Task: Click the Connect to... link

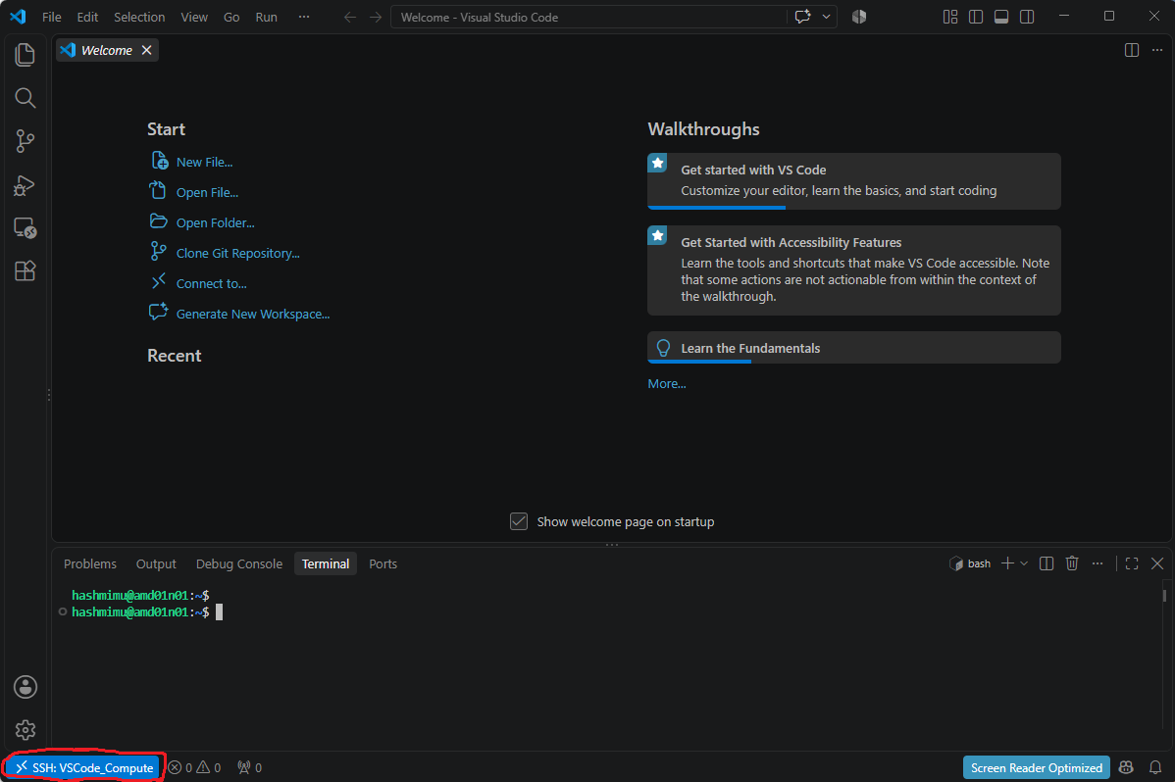Action: [x=211, y=284]
